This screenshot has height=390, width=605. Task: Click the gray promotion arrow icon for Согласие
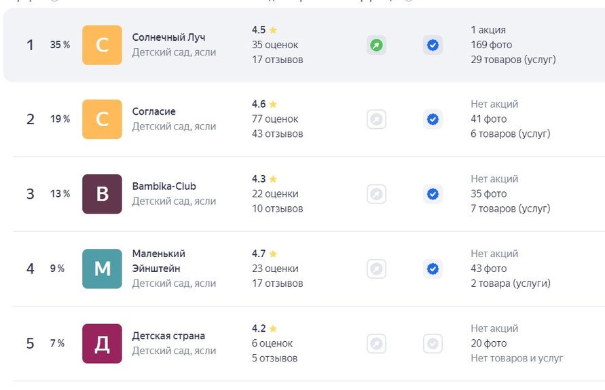[x=376, y=119]
